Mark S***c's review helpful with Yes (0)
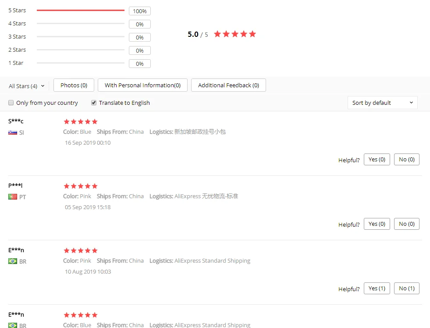 (x=377, y=160)
